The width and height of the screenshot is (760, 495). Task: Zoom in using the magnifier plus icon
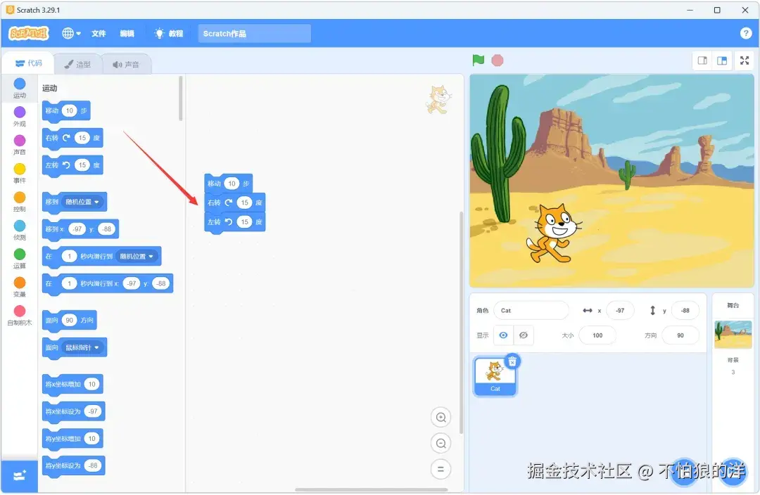click(x=441, y=417)
